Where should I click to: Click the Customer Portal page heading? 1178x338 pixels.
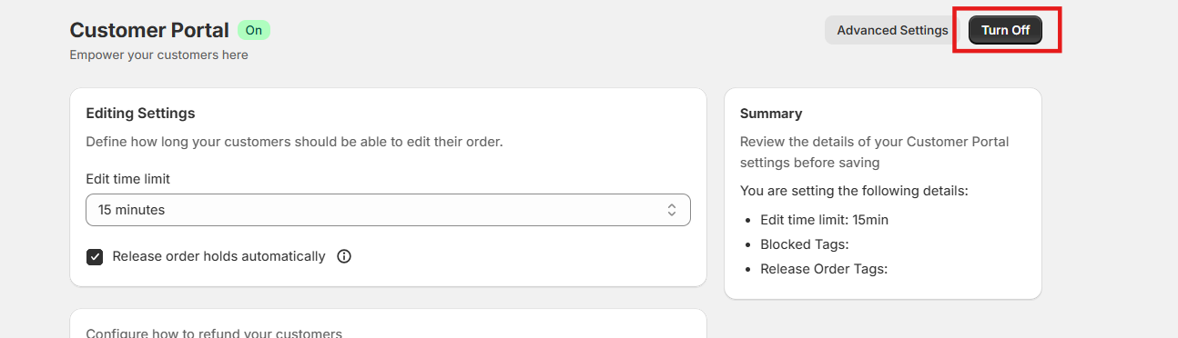pos(149,30)
